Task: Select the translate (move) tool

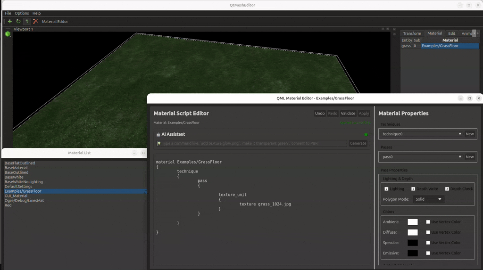Action: (x=10, y=21)
